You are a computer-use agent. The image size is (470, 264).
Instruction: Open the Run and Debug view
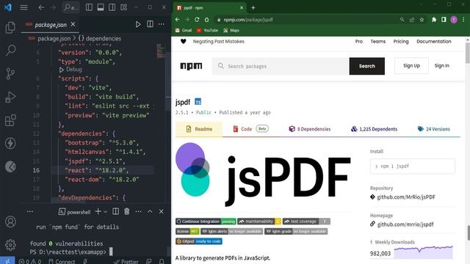(x=10, y=97)
